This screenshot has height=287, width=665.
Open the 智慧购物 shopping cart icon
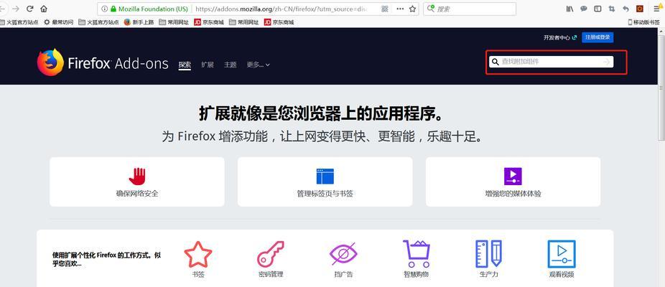[x=416, y=255]
